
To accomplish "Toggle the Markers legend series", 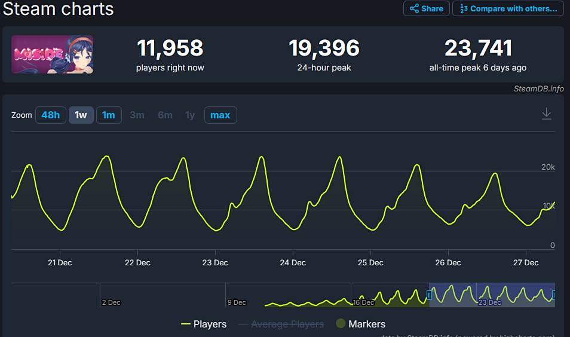I will pyautogui.click(x=361, y=324).
